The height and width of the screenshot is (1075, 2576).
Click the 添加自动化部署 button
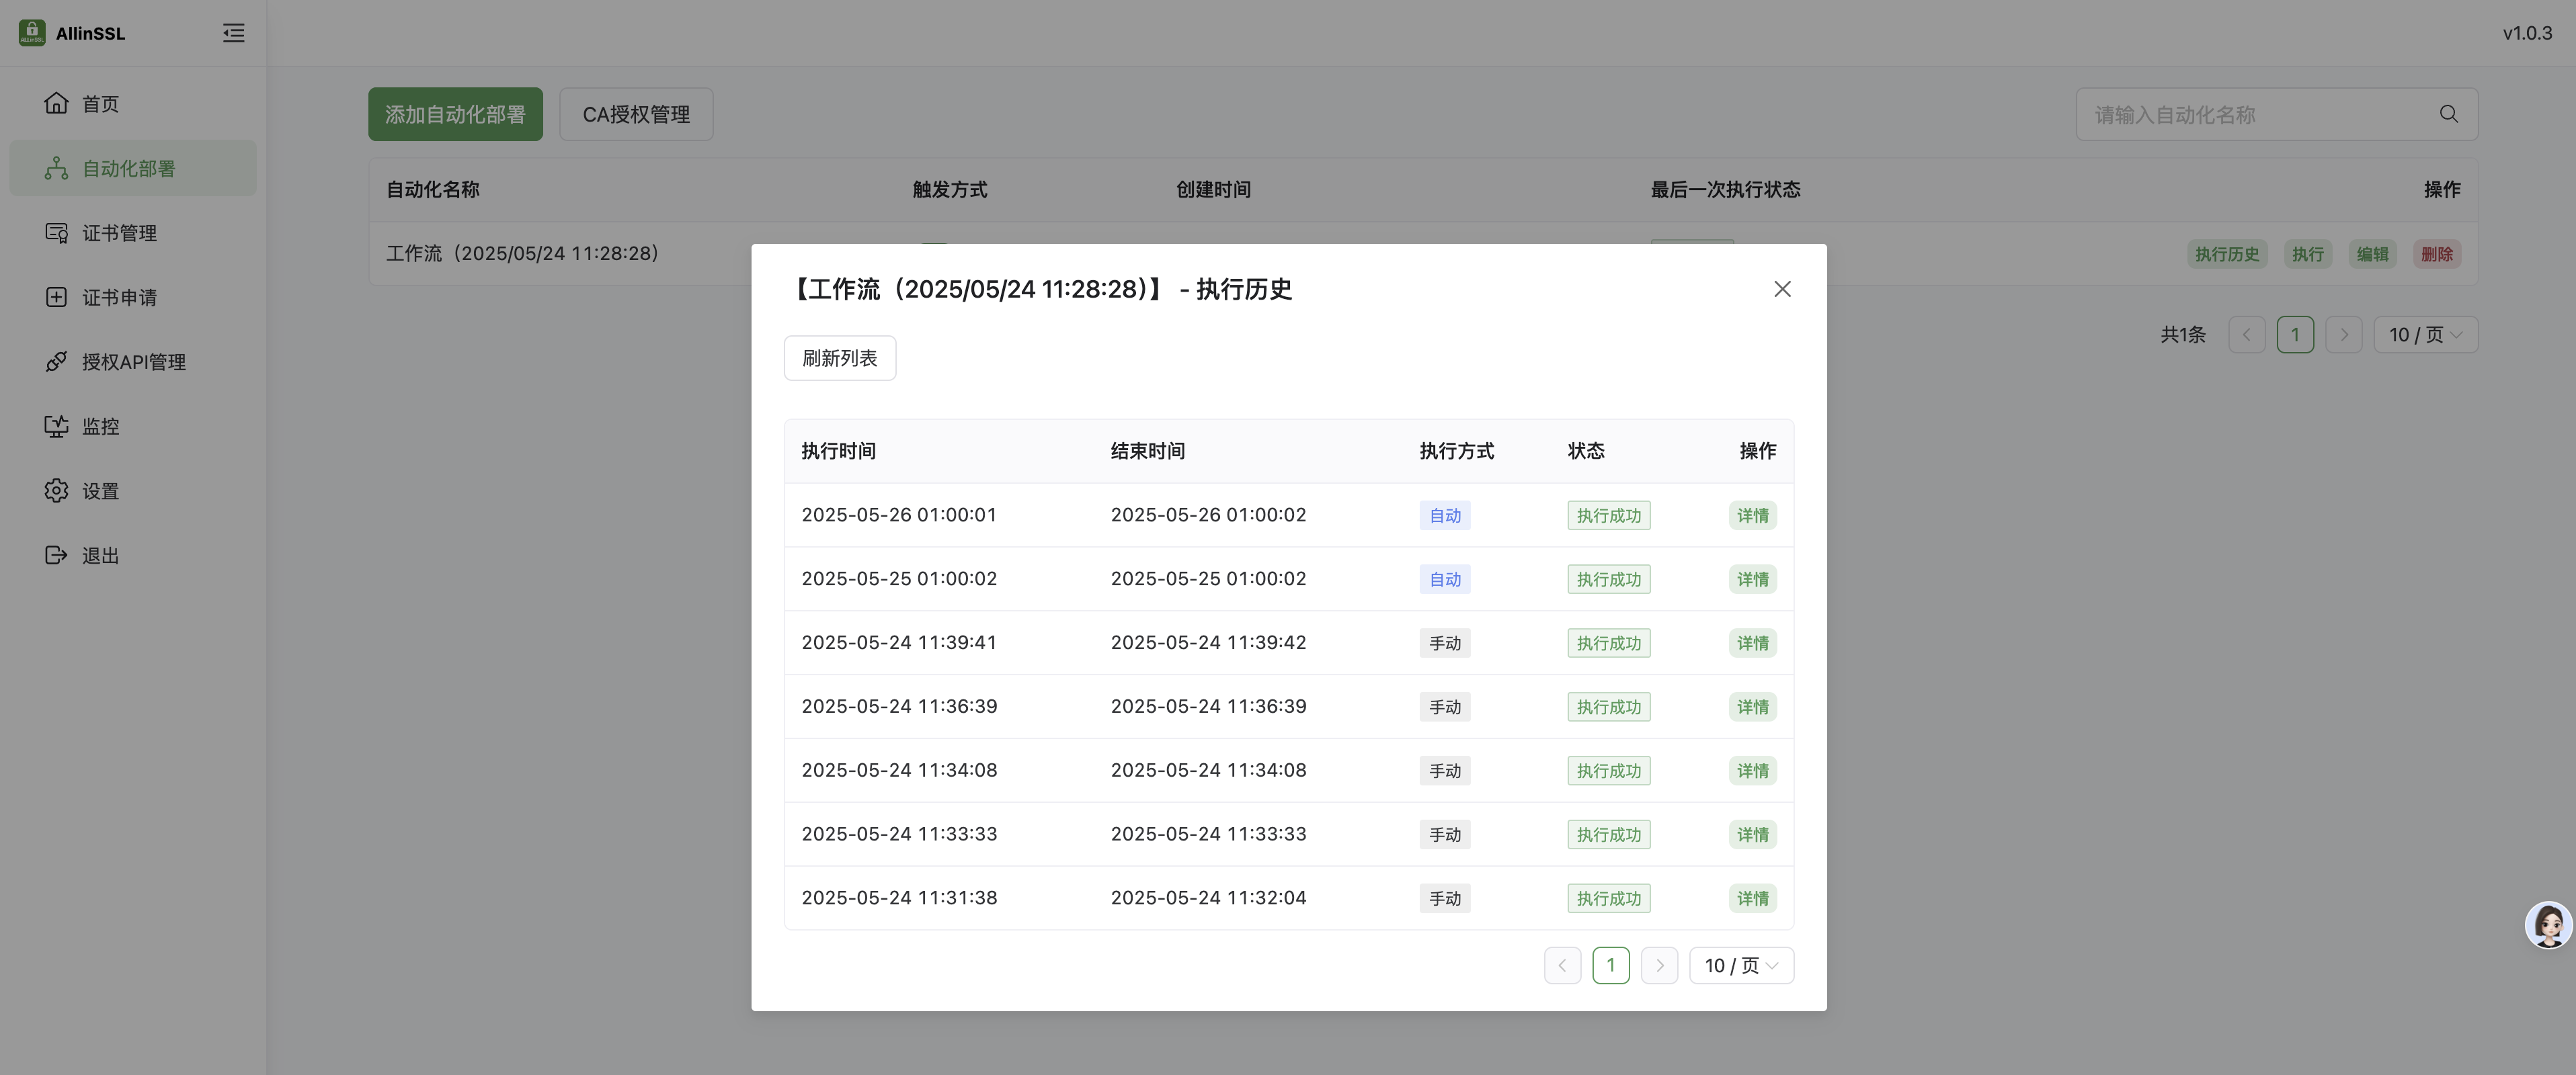[x=455, y=114]
